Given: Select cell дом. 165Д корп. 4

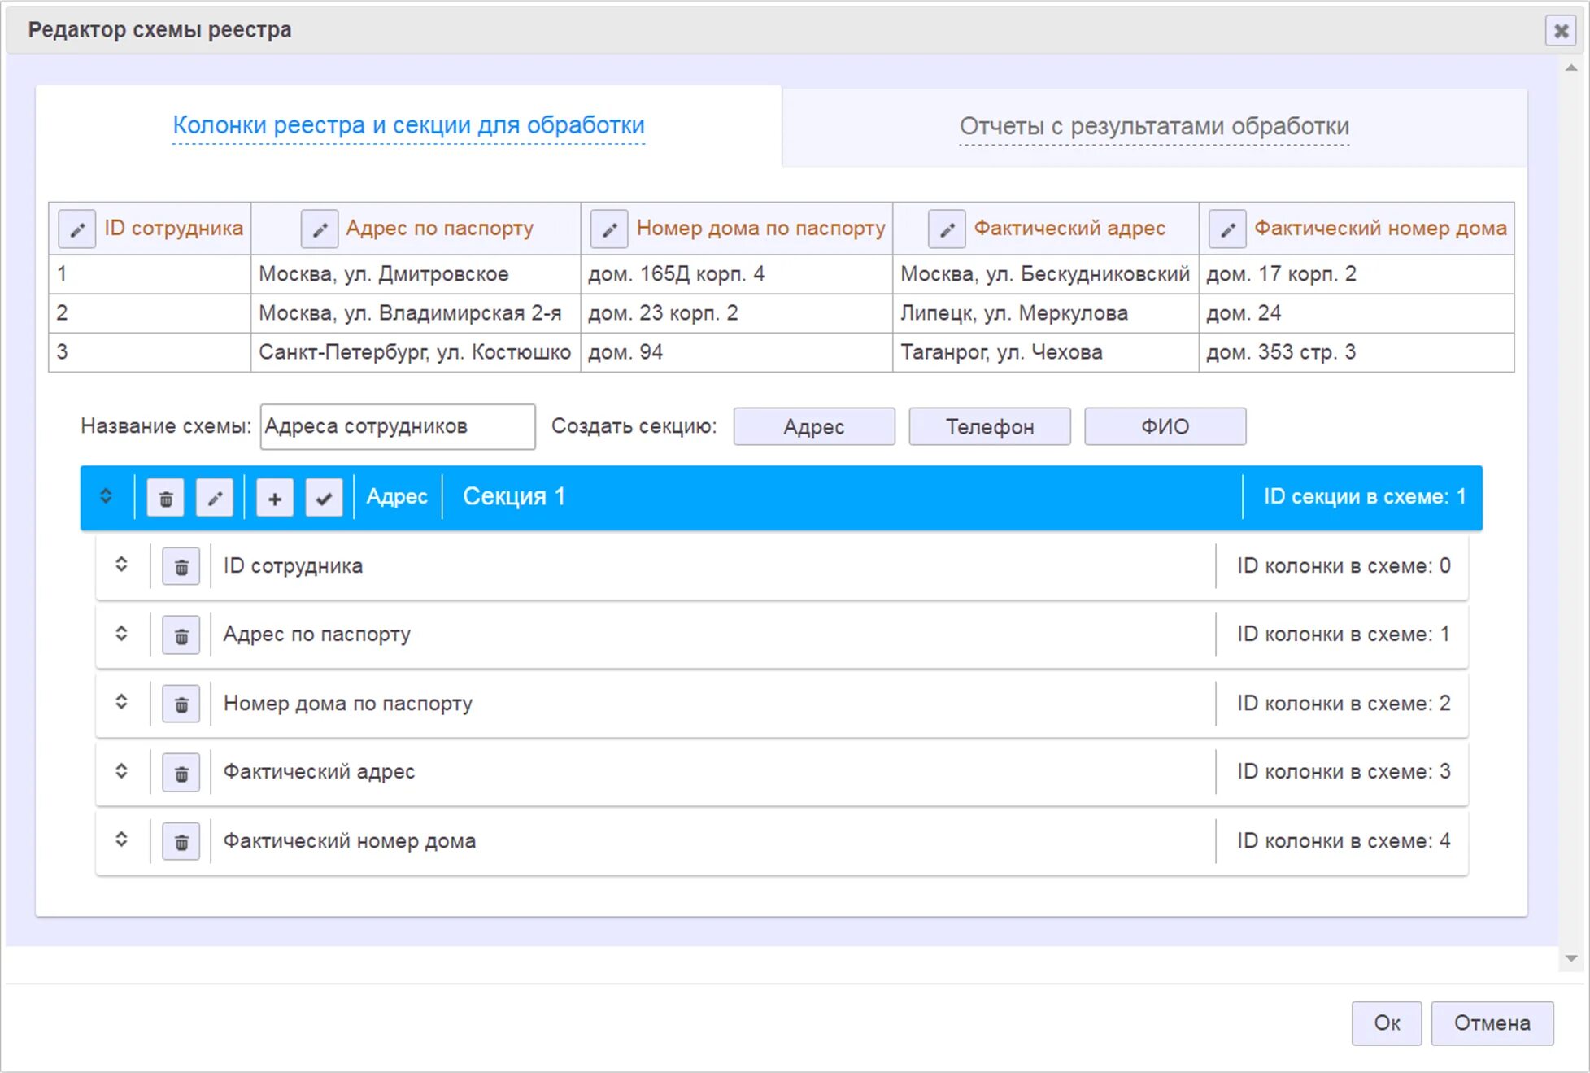Looking at the screenshot, I should coord(737,274).
